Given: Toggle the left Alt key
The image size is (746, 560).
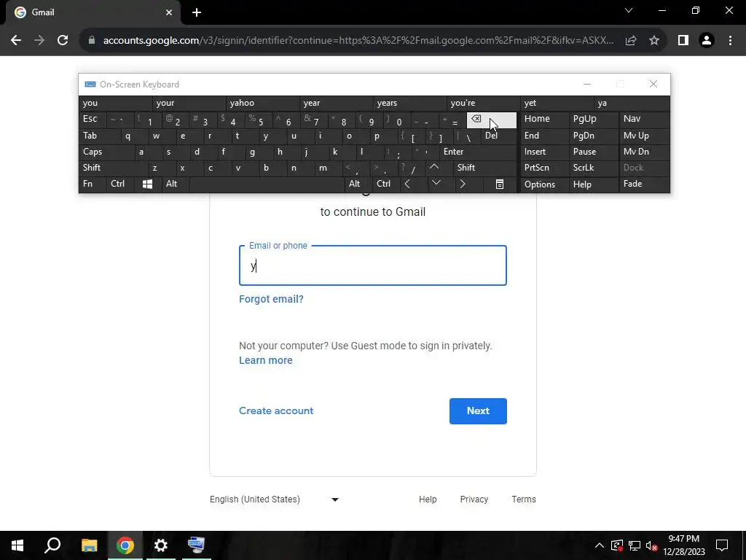Looking at the screenshot, I should 175,184.
